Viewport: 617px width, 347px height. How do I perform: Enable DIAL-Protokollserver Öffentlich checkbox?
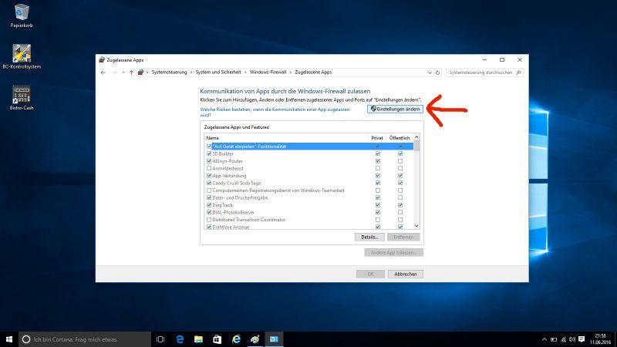click(400, 213)
